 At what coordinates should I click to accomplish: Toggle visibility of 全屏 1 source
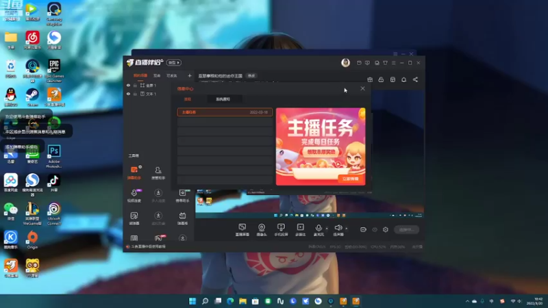coord(128,85)
